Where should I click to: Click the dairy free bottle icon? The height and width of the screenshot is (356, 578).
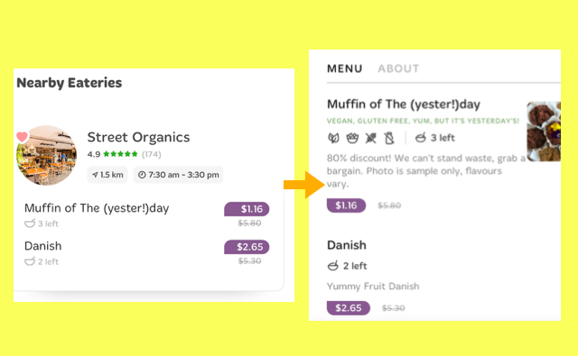[389, 138]
